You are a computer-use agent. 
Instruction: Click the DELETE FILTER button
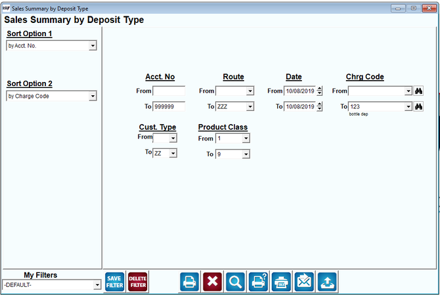[x=138, y=282]
